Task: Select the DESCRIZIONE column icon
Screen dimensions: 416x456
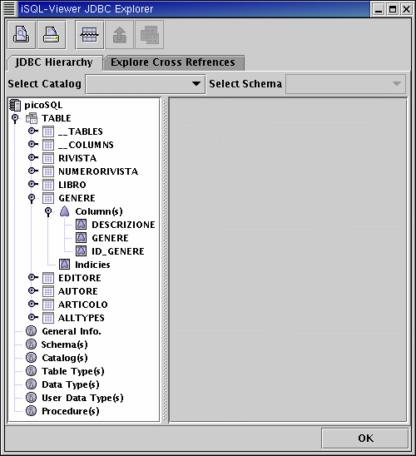Action: pyautogui.click(x=81, y=224)
